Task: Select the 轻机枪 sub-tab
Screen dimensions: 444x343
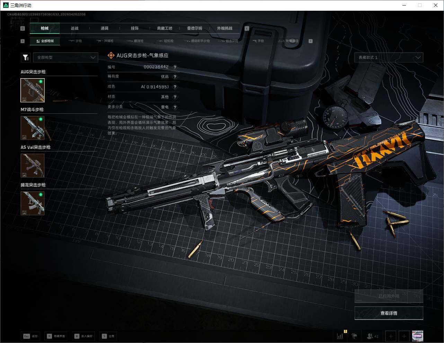Action: click(165, 41)
